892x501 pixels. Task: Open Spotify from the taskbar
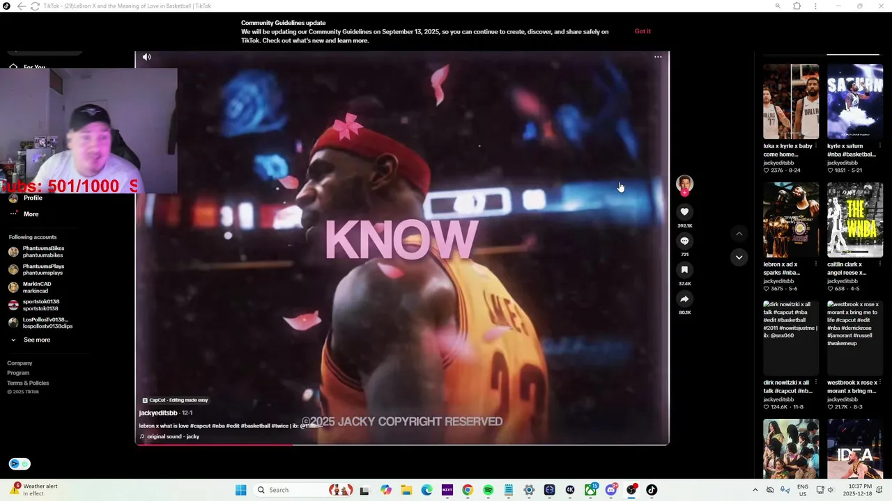click(488, 490)
